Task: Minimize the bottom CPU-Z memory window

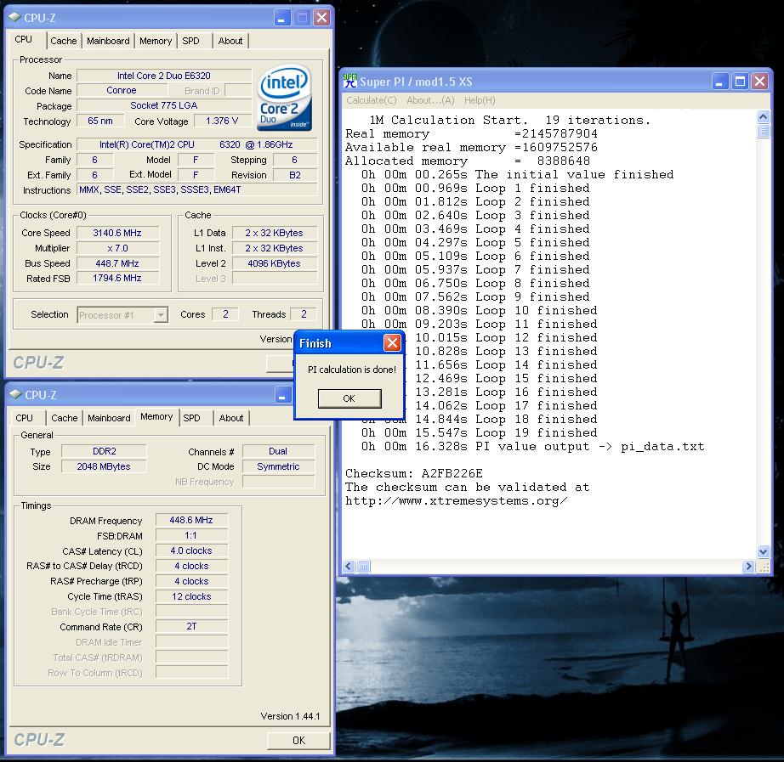Action: tap(283, 395)
